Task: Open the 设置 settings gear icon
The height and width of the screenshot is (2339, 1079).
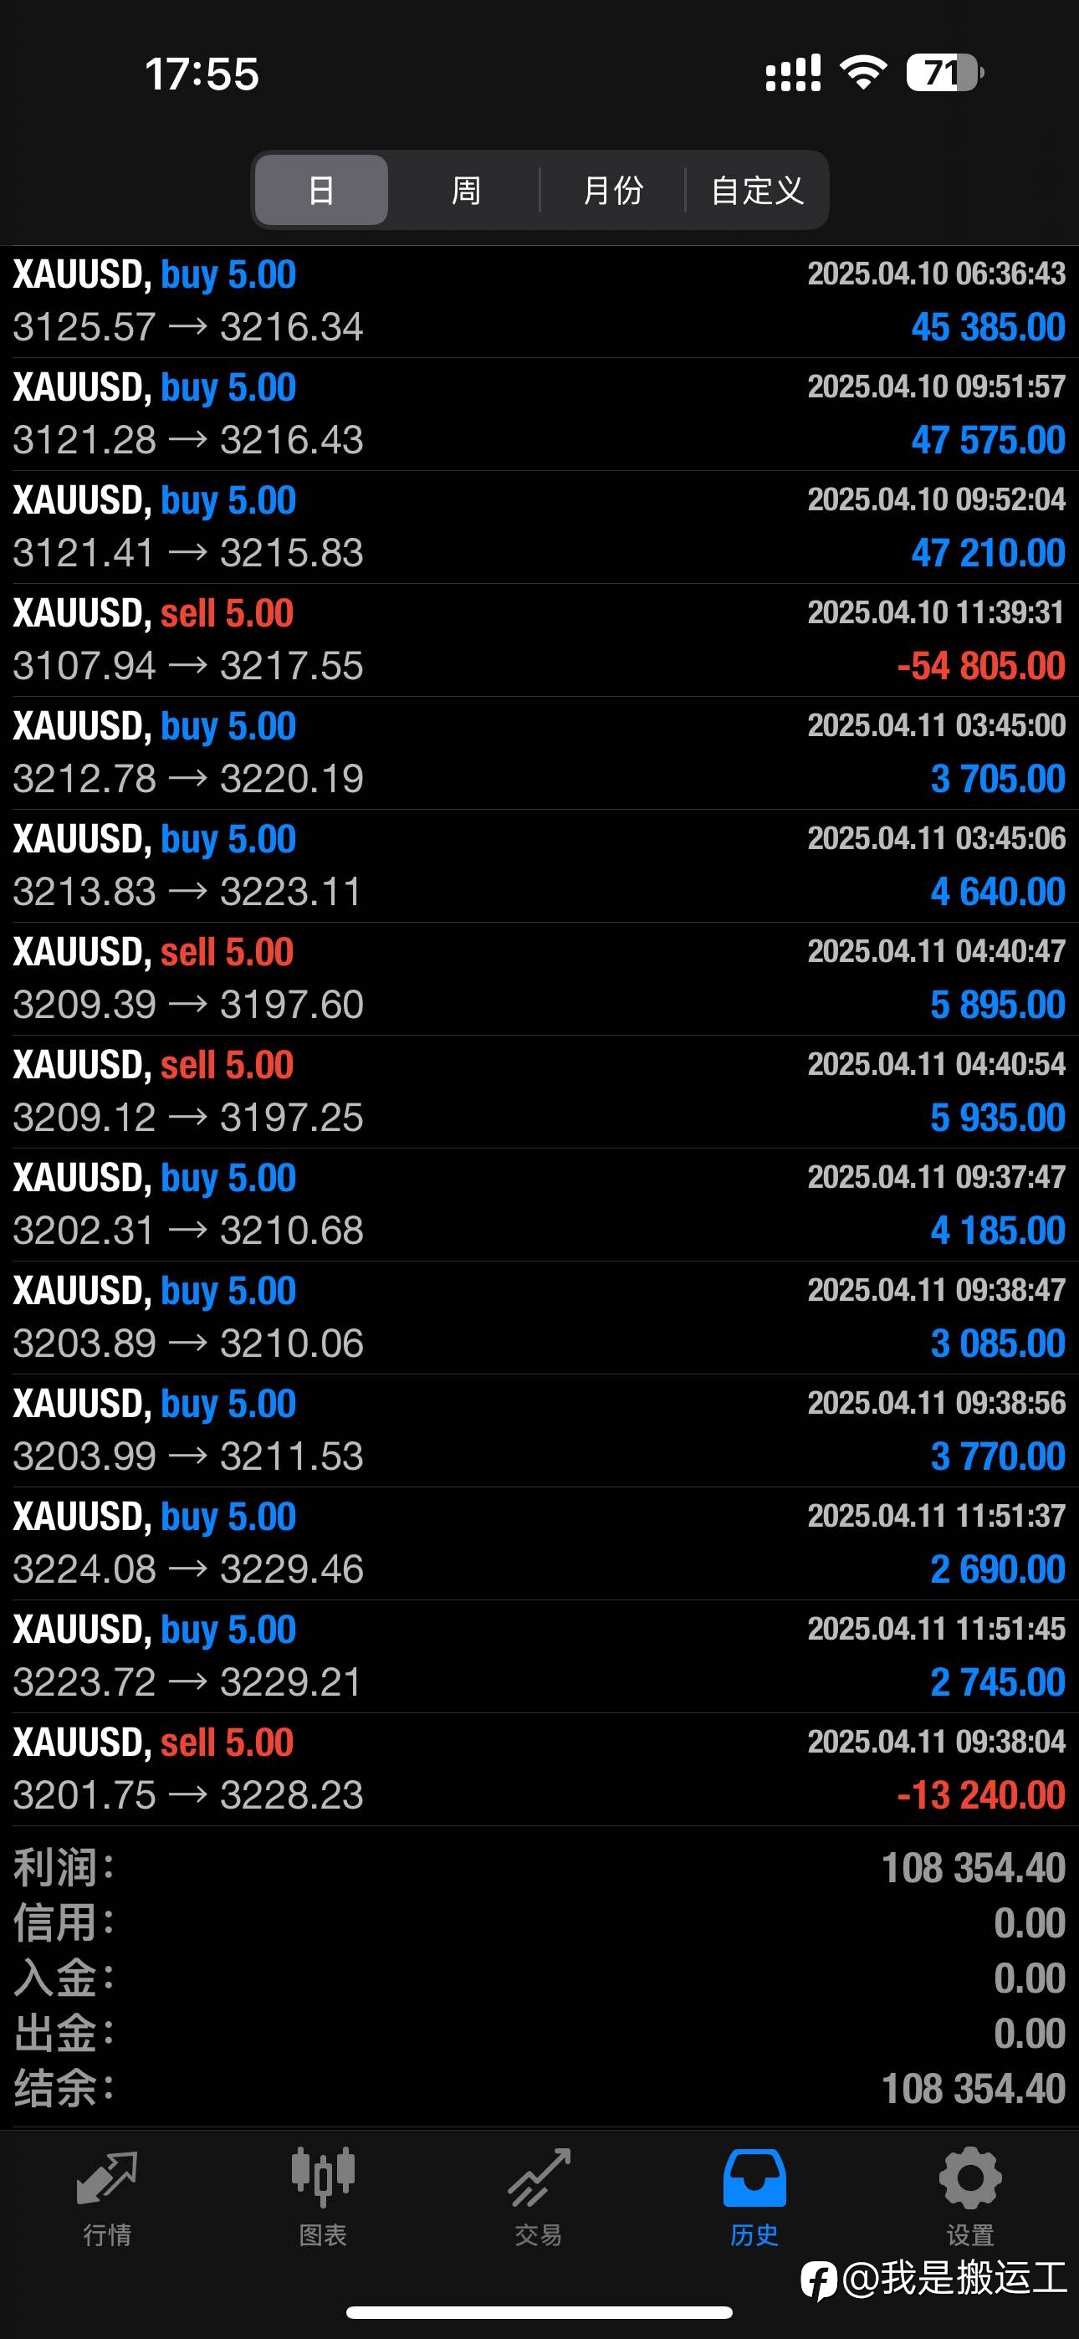Action: pyautogui.click(x=970, y=2178)
